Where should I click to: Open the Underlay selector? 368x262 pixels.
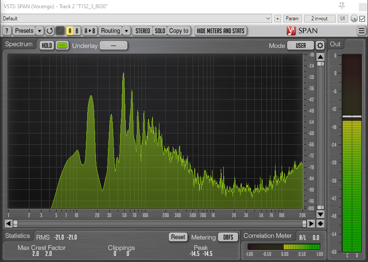(x=114, y=45)
